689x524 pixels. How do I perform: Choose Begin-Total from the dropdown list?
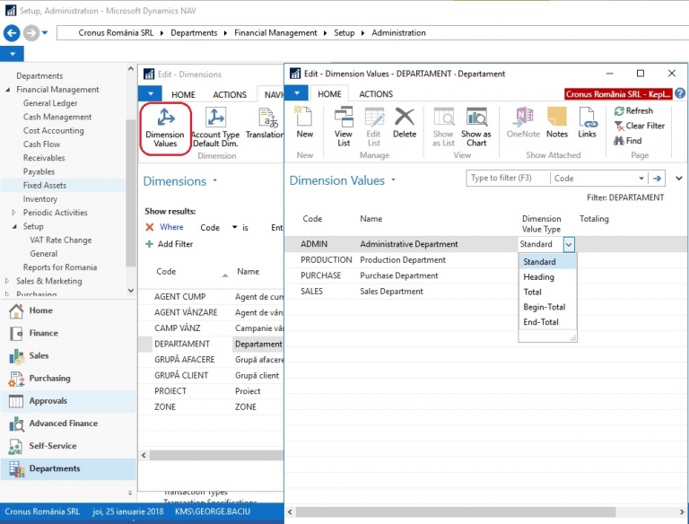[x=544, y=307]
